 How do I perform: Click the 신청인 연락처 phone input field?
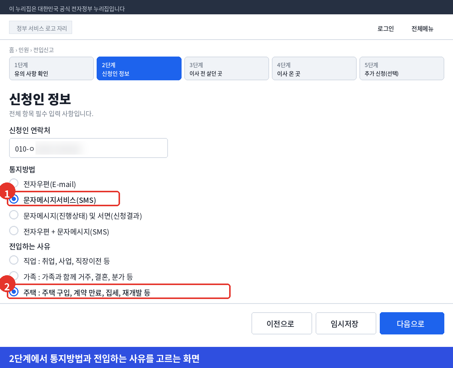tap(88, 148)
